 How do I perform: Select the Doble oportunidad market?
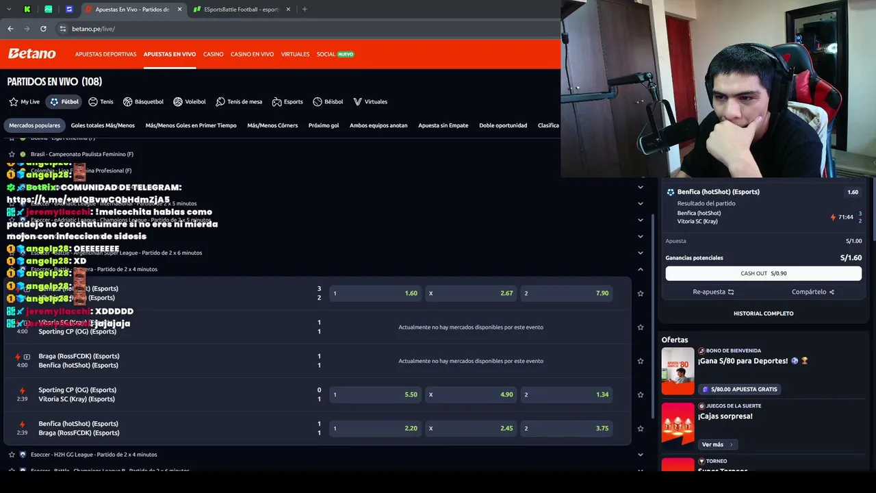pyautogui.click(x=503, y=125)
